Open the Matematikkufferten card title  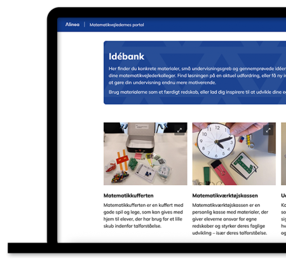point(128,195)
